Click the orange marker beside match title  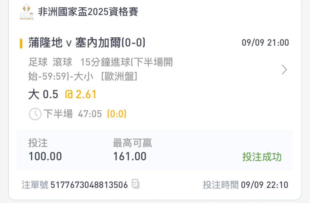pos(21,43)
